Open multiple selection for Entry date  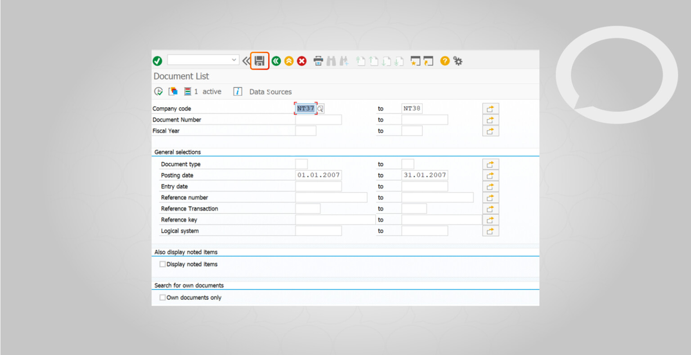pyautogui.click(x=490, y=187)
